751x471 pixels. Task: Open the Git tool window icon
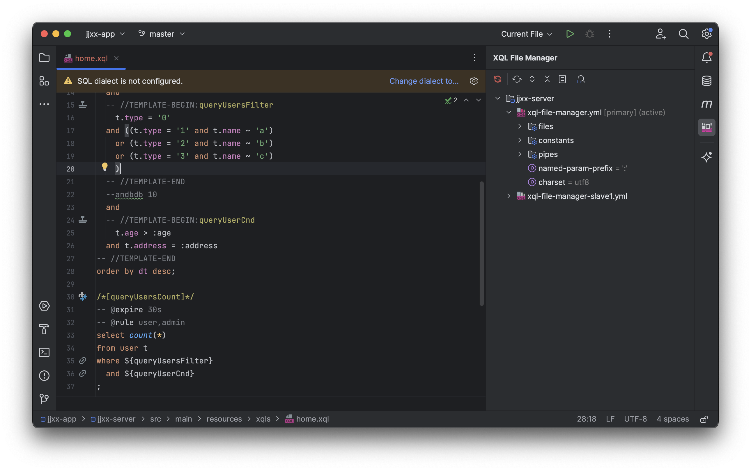click(x=44, y=399)
